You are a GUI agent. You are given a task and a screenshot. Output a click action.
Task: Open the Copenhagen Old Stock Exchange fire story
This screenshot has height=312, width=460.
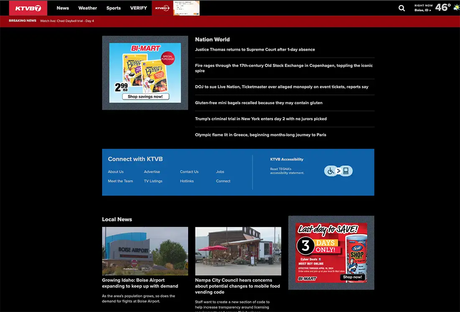click(x=284, y=68)
